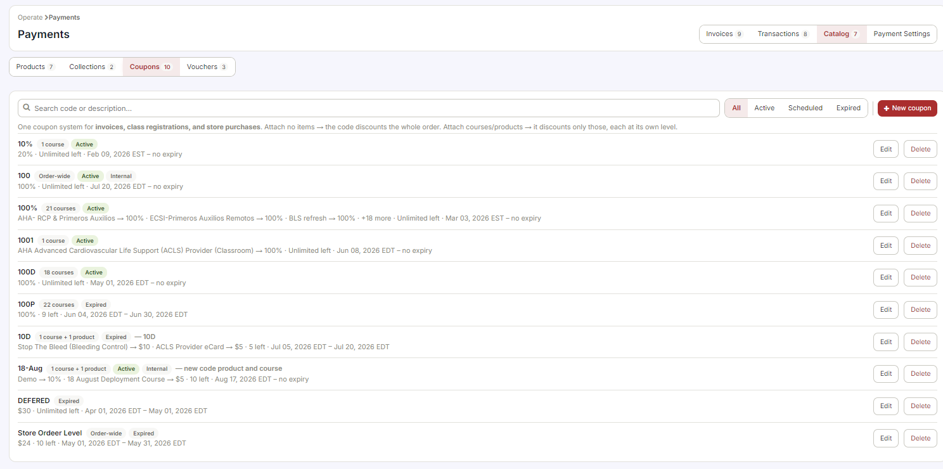
Task: Edit the 100% coupon with 21 courses
Action: coord(886,214)
